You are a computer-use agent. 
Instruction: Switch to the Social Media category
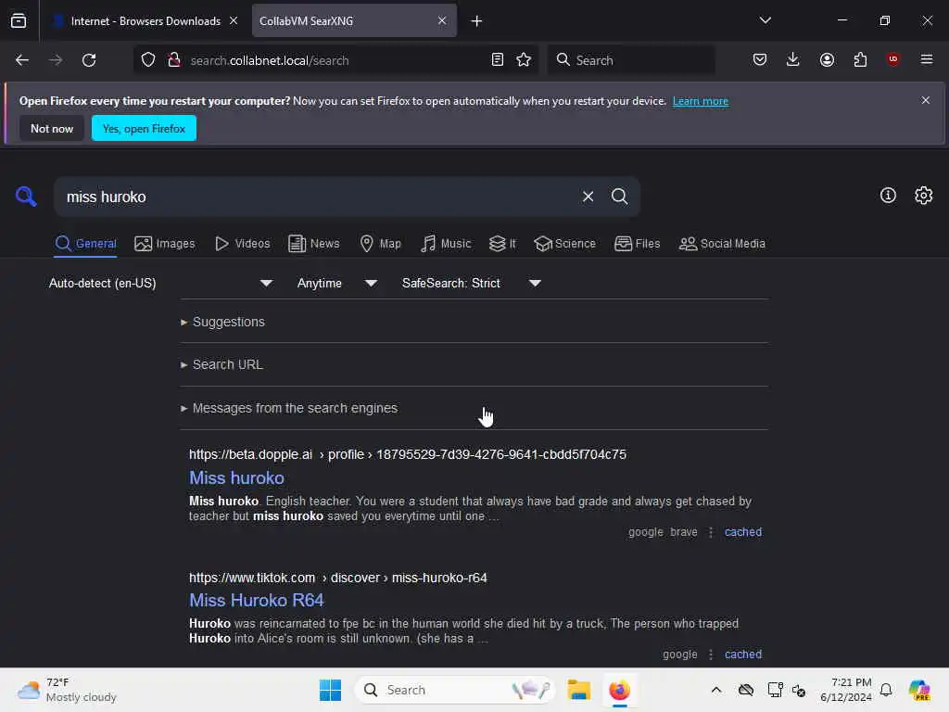coord(722,244)
